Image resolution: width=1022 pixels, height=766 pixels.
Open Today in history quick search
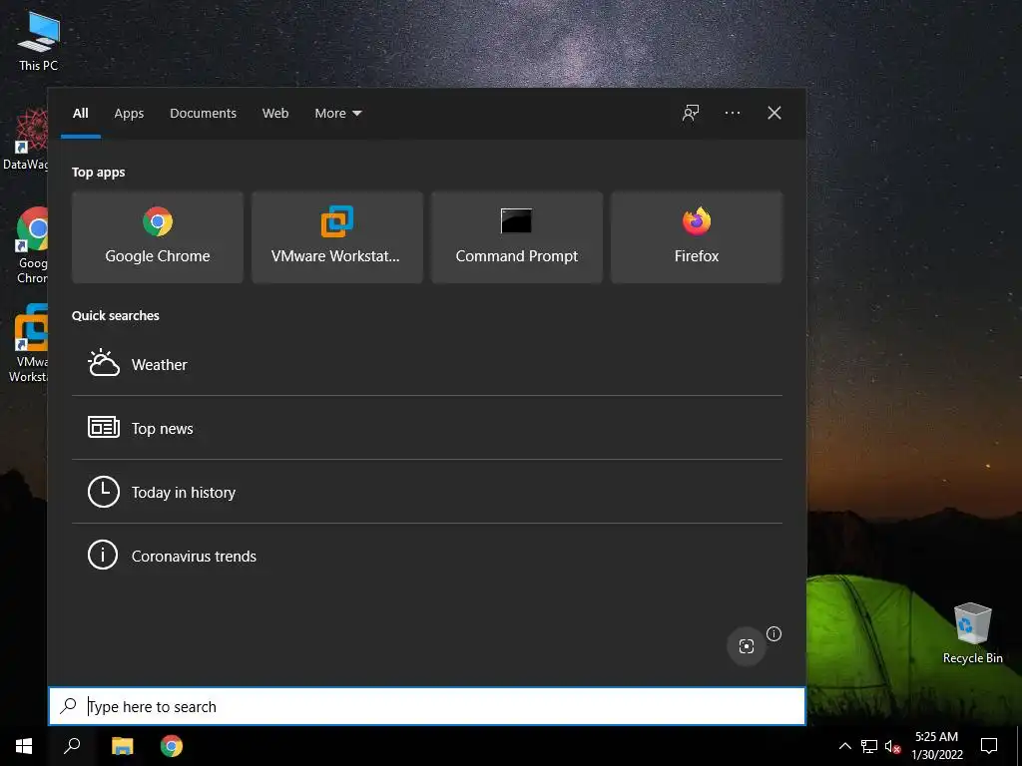coord(427,492)
